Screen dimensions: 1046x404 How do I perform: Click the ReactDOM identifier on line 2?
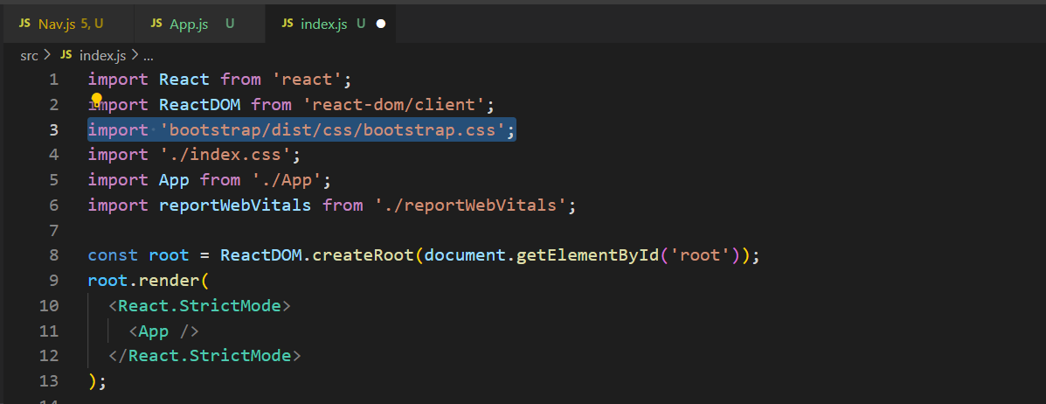[x=199, y=105]
